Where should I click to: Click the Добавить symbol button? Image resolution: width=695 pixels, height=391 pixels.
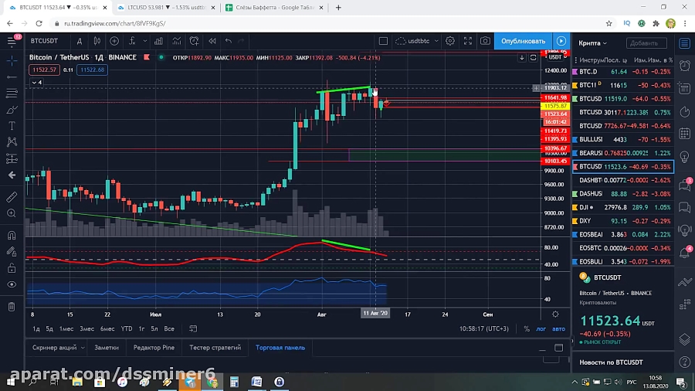pyautogui.click(x=646, y=43)
